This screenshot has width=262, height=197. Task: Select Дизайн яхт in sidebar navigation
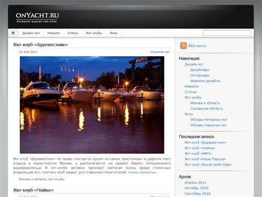click(194, 64)
